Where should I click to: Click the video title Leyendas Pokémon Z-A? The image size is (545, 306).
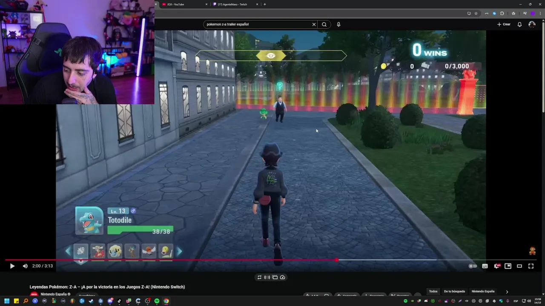107,287
